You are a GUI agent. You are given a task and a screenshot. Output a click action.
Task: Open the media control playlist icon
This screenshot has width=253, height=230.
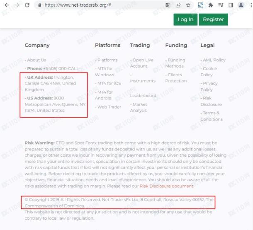[221, 5]
